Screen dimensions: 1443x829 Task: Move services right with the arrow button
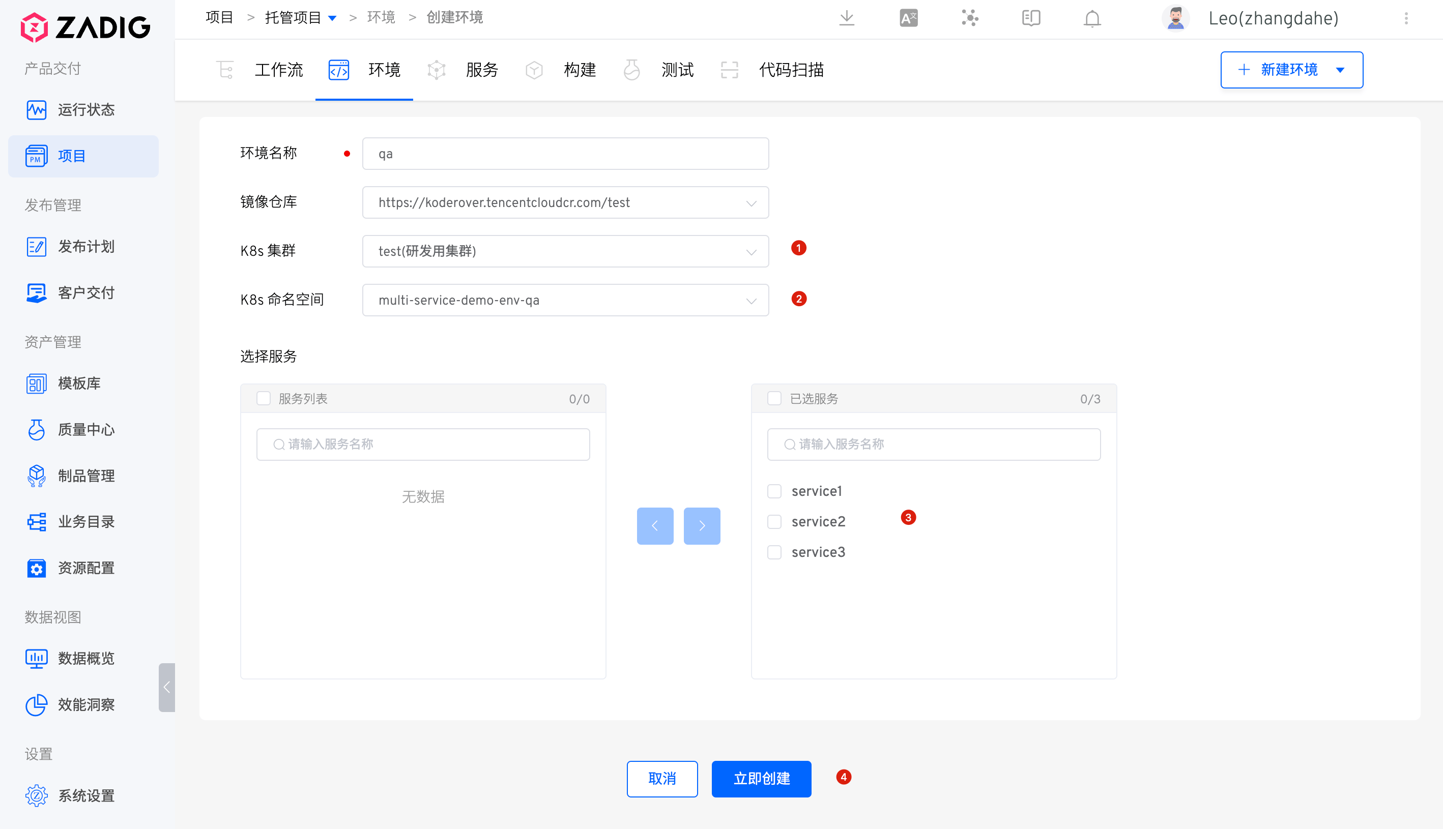702,525
